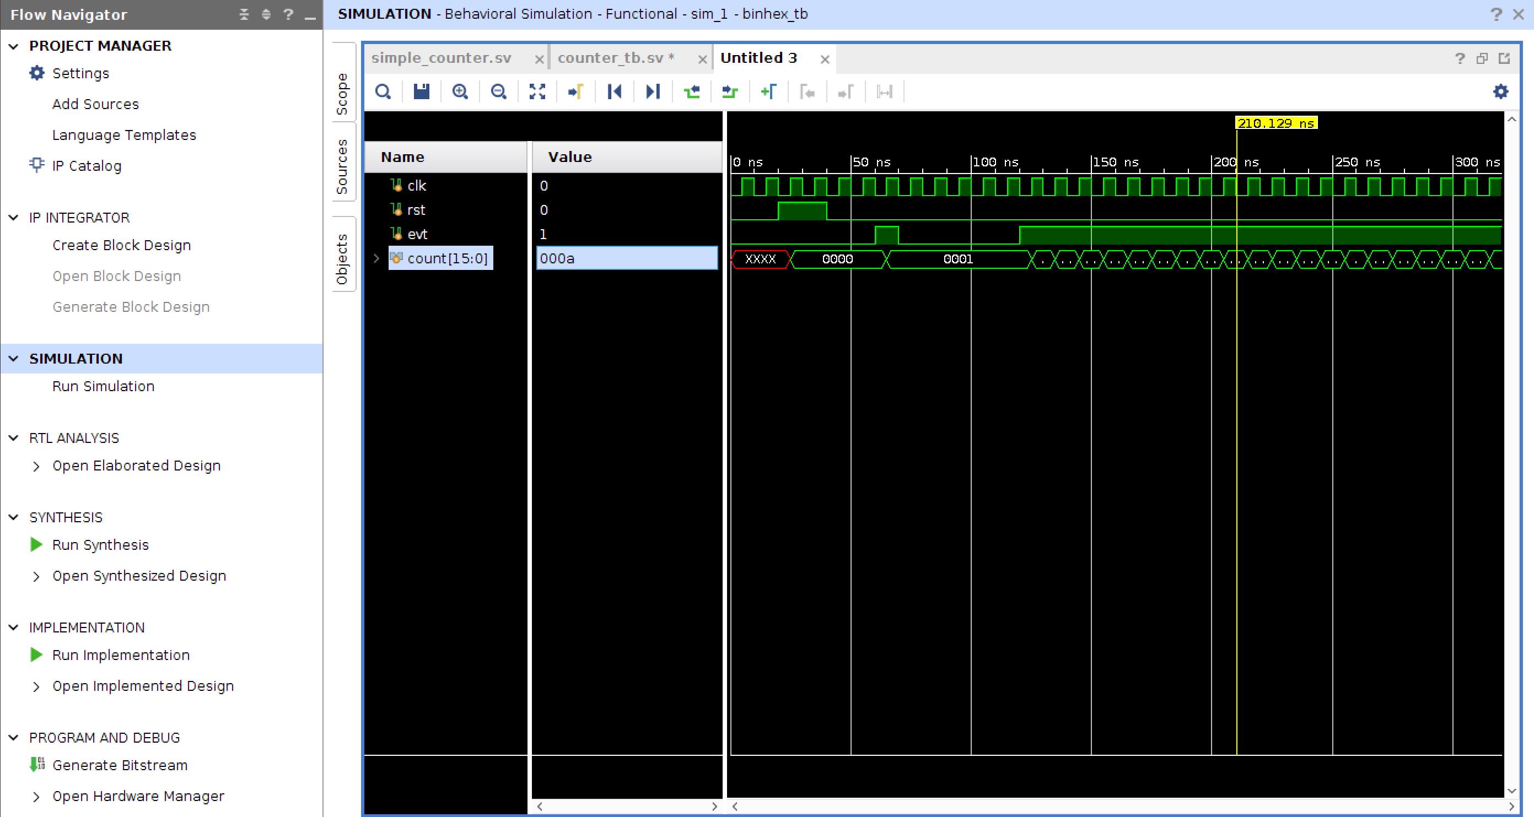Viewport: 1534px width, 817px height.
Task: Close the counter_tb.sv tab
Action: (702, 59)
